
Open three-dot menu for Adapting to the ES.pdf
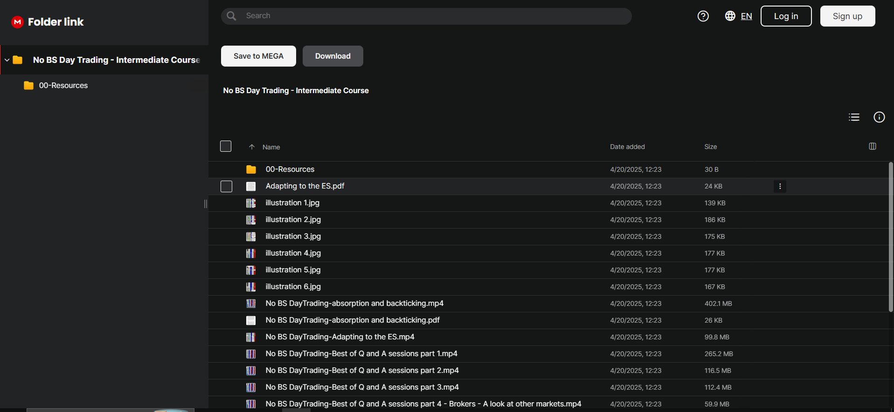pyautogui.click(x=780, y=186)
